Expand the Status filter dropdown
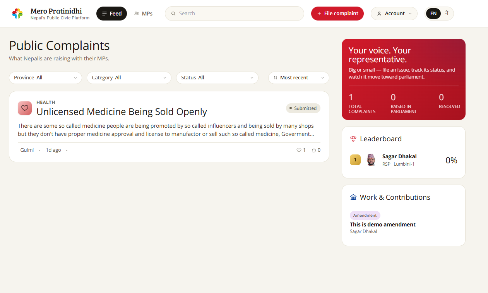Viewport: 488px width, 293px height. 217,78
